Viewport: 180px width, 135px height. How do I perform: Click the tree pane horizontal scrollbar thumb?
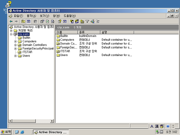click(x=24, y=121)
